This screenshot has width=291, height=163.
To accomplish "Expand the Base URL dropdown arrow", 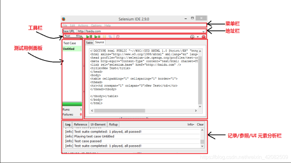I will (x=203, y=31).
